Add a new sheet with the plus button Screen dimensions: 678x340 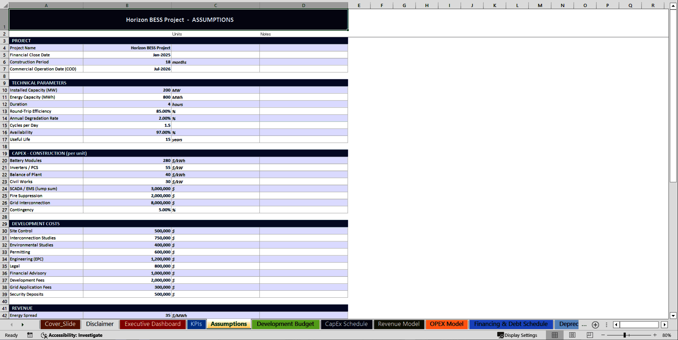595,325
